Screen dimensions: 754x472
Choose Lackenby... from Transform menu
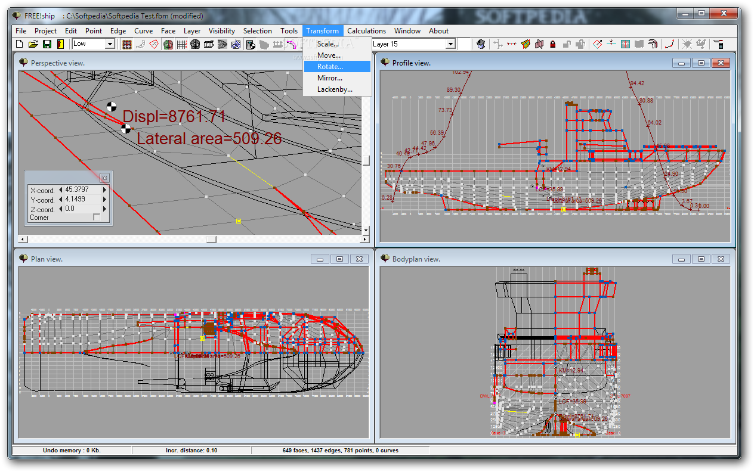(x=337, y=89)
